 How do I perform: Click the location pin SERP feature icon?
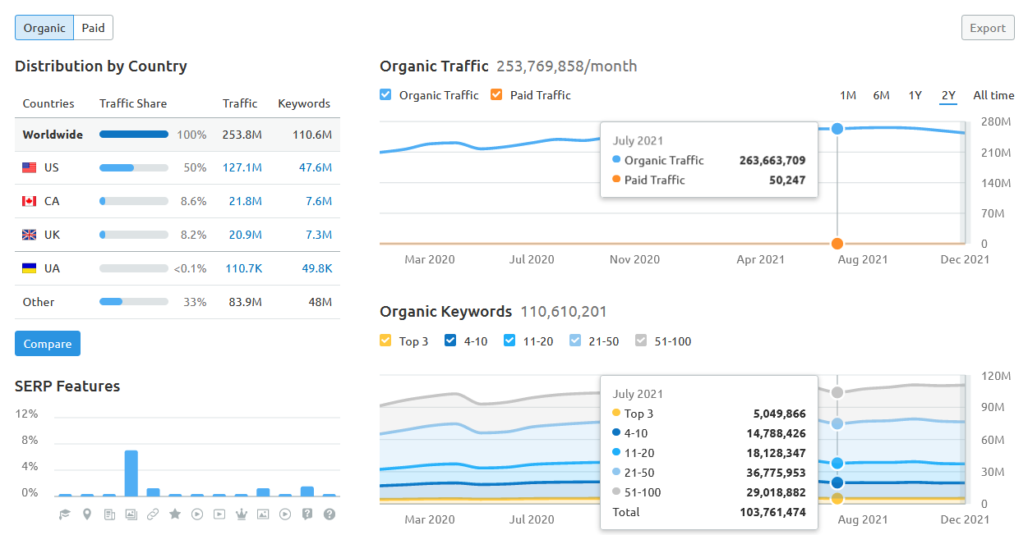click(87, 514)
